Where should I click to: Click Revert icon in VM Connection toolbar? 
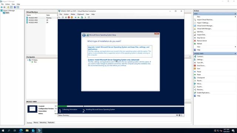click(x=85, y=17)
